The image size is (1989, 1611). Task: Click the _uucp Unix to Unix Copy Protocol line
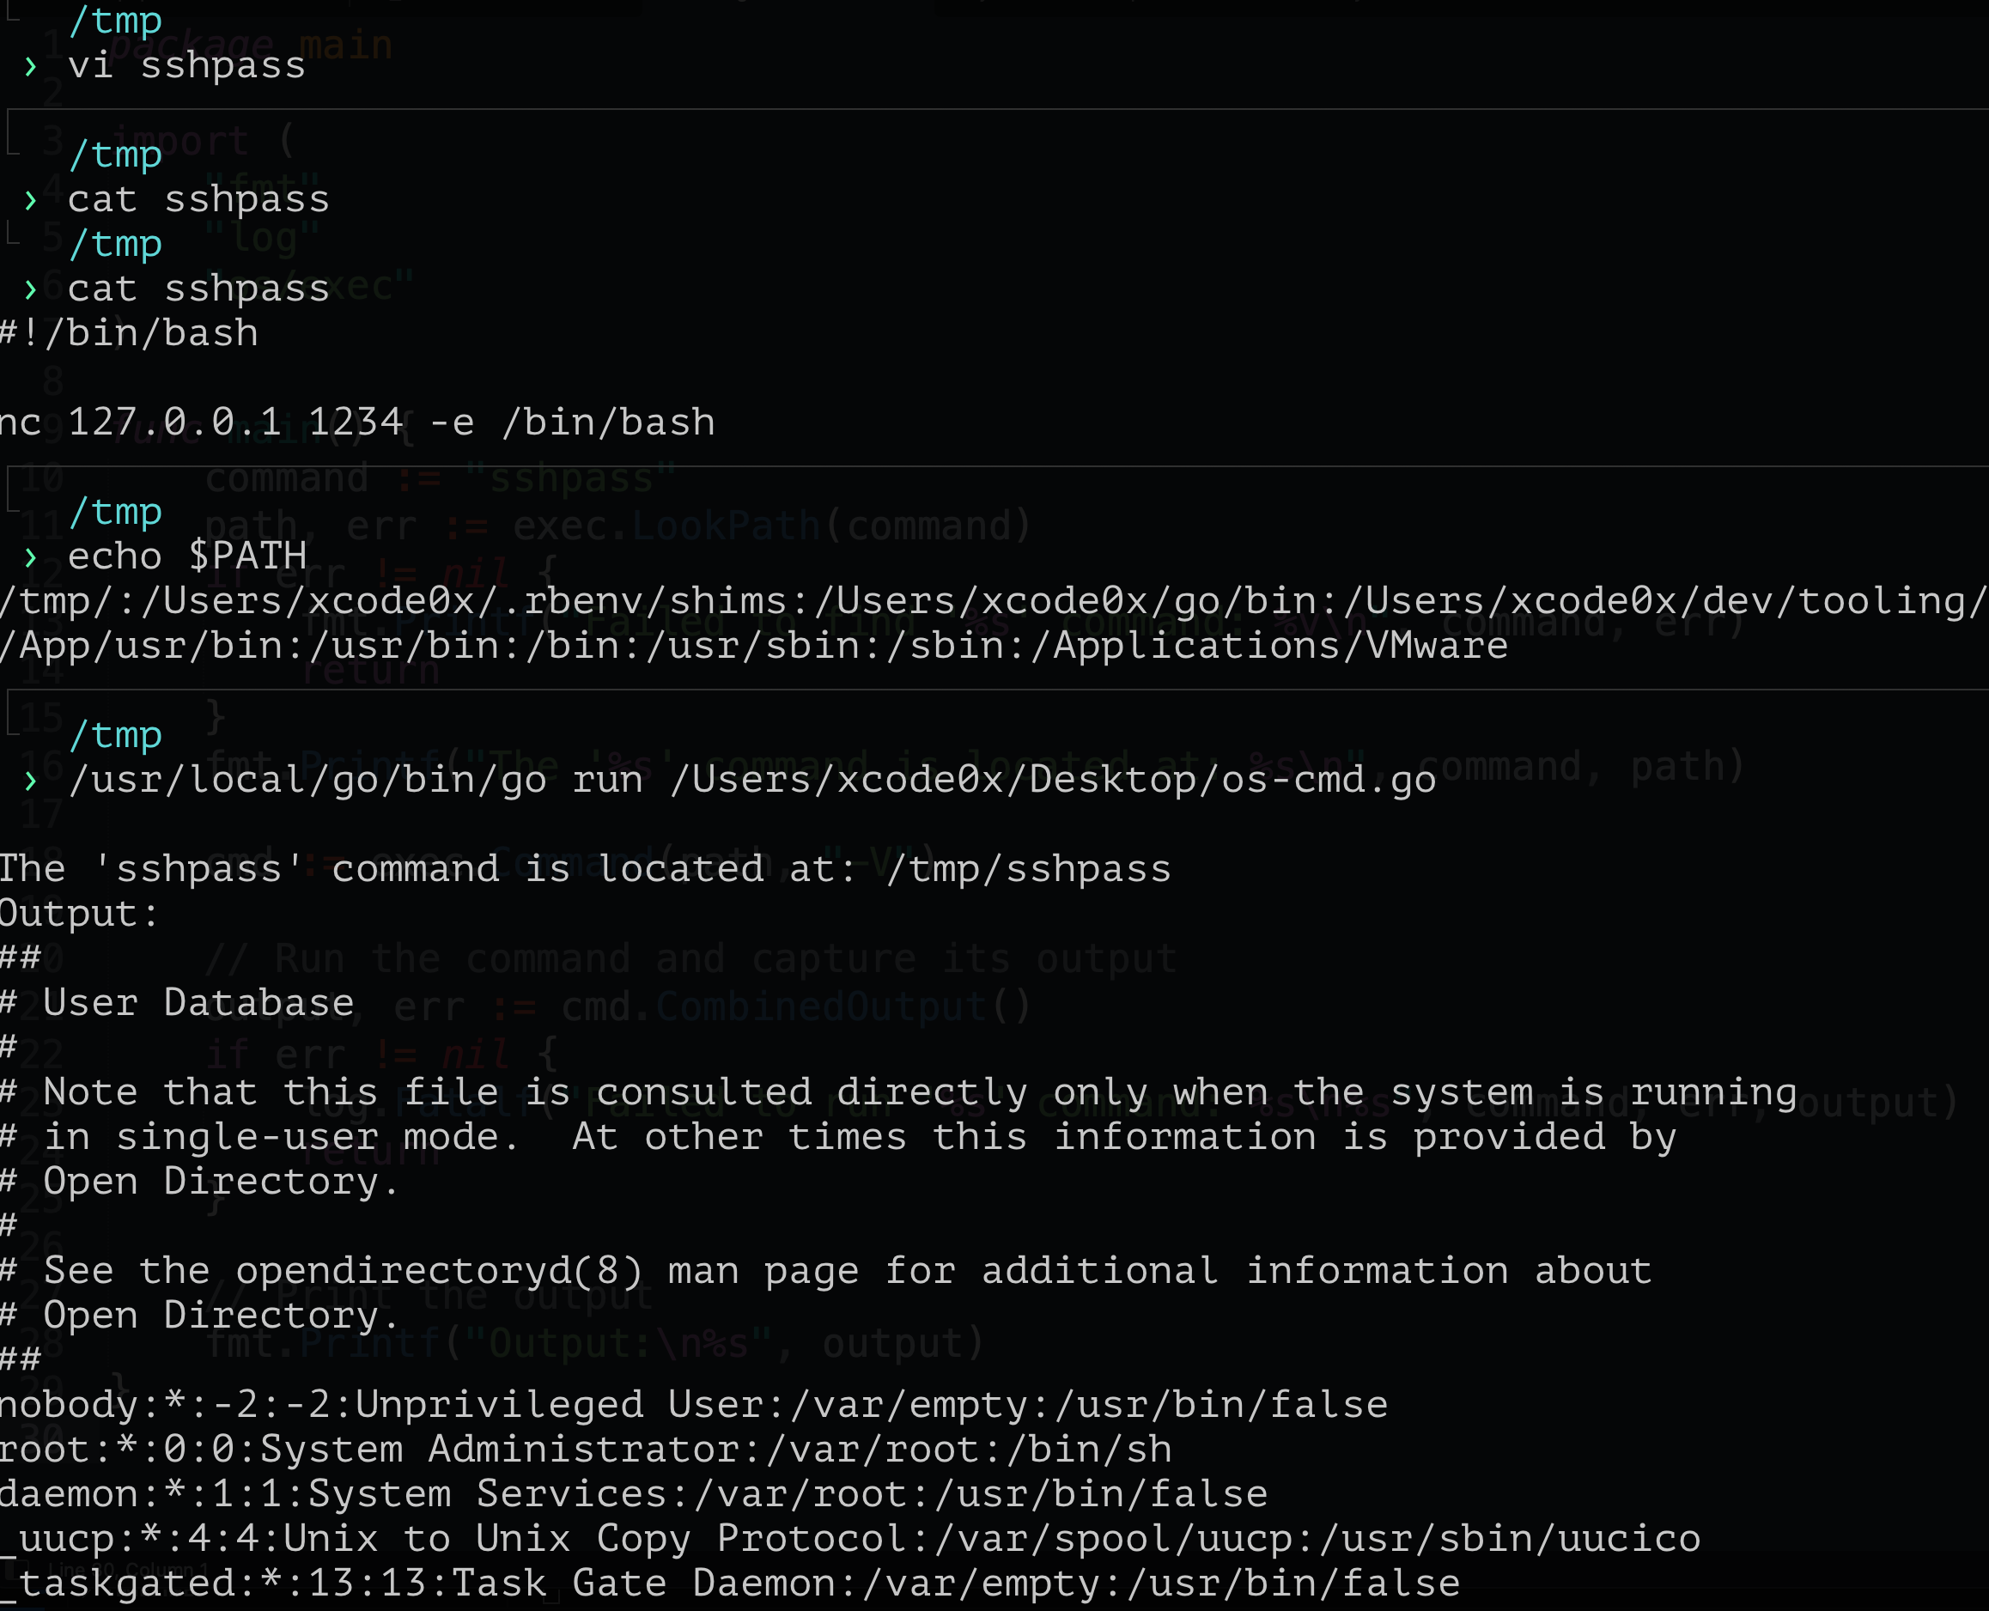(x=849, y=1540)
